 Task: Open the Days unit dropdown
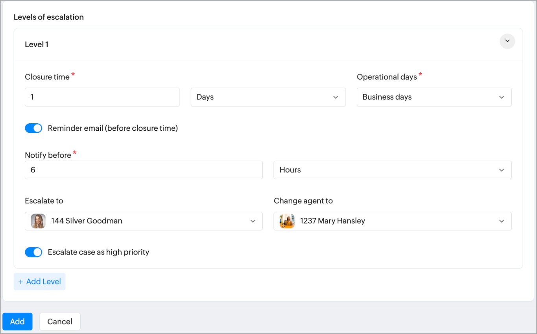[x=268, y=97]
